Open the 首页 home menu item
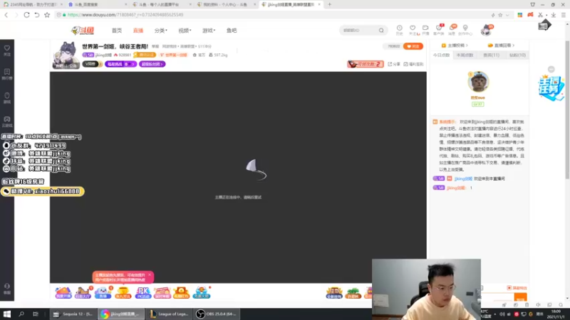570x320 pixels. pyautogui.click(x=117, y=31)
